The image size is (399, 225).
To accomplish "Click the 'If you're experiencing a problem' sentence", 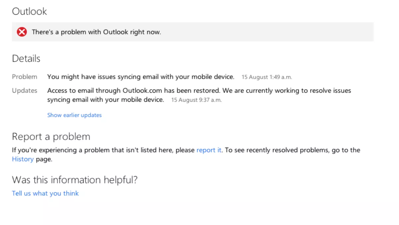I will (x=103, y=150).
